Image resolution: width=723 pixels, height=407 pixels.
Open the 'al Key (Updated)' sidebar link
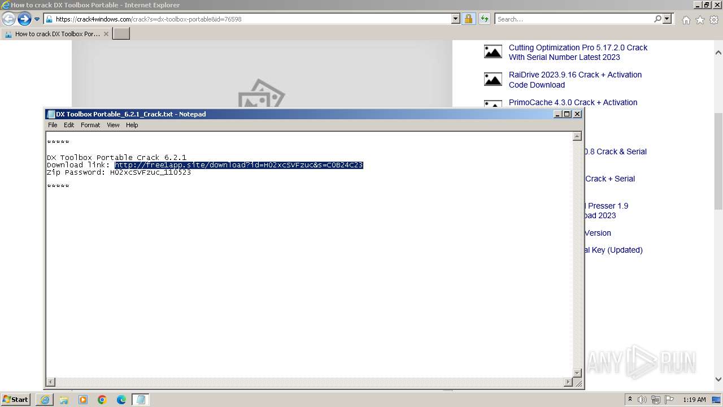coord(614,250)
